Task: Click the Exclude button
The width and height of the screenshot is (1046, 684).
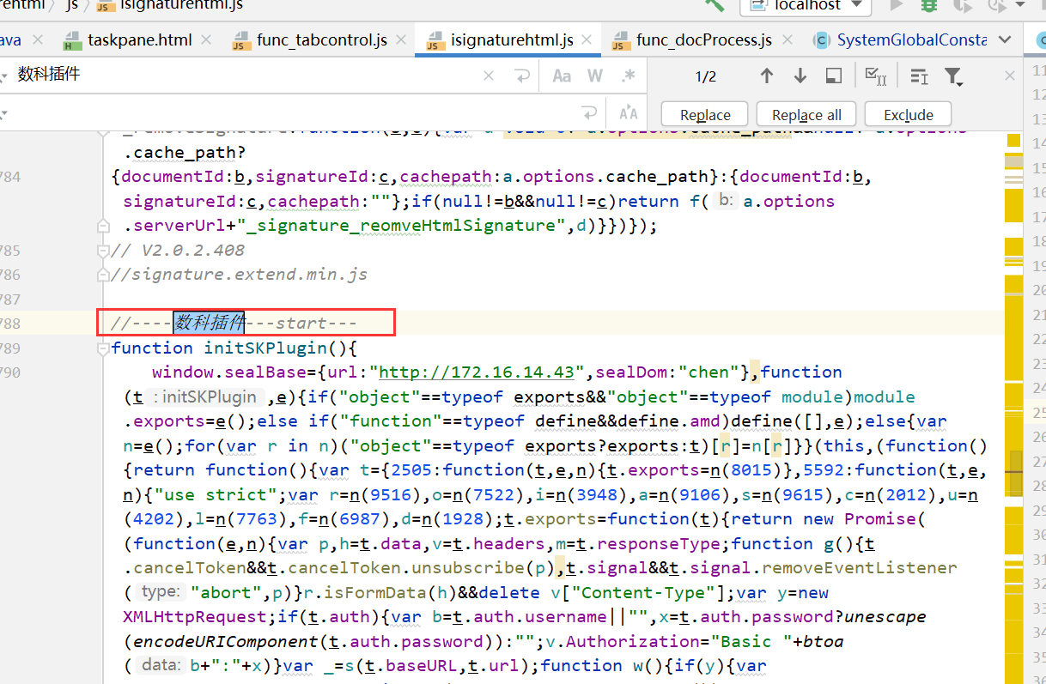Action: pos(908,114)
